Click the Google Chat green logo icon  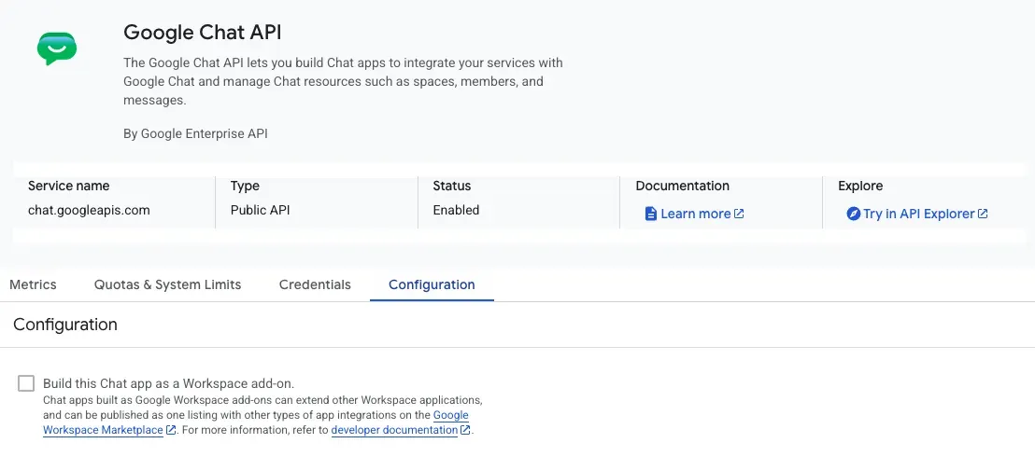(57, 48)
